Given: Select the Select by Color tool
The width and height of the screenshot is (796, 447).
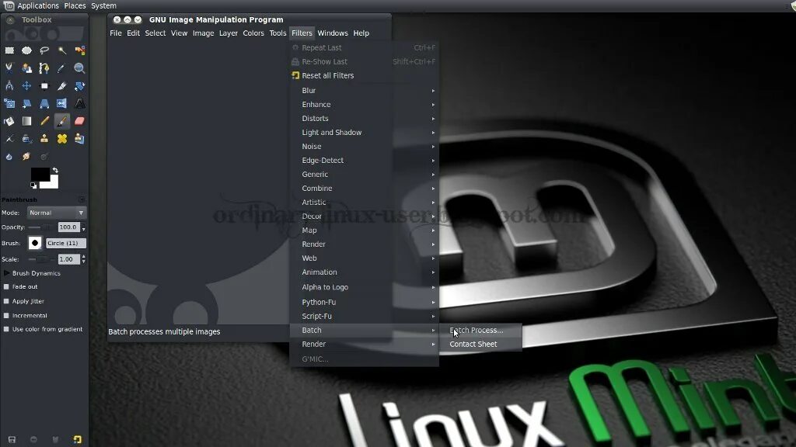Looking at the screenshot, I should (x=80, y=50).
